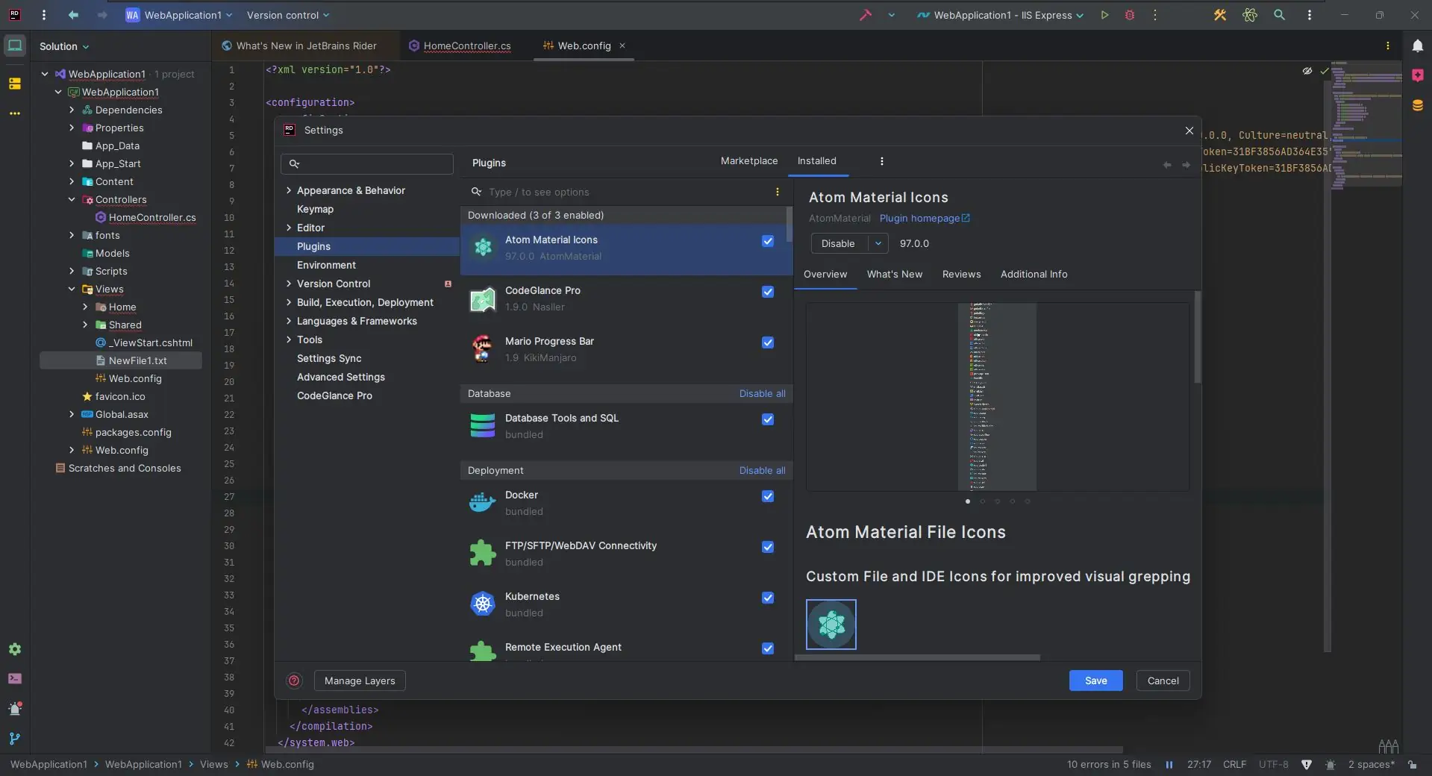Open the Disable button dropdown arrow
Screen dimensions: 1432x776
coord(878,244)
